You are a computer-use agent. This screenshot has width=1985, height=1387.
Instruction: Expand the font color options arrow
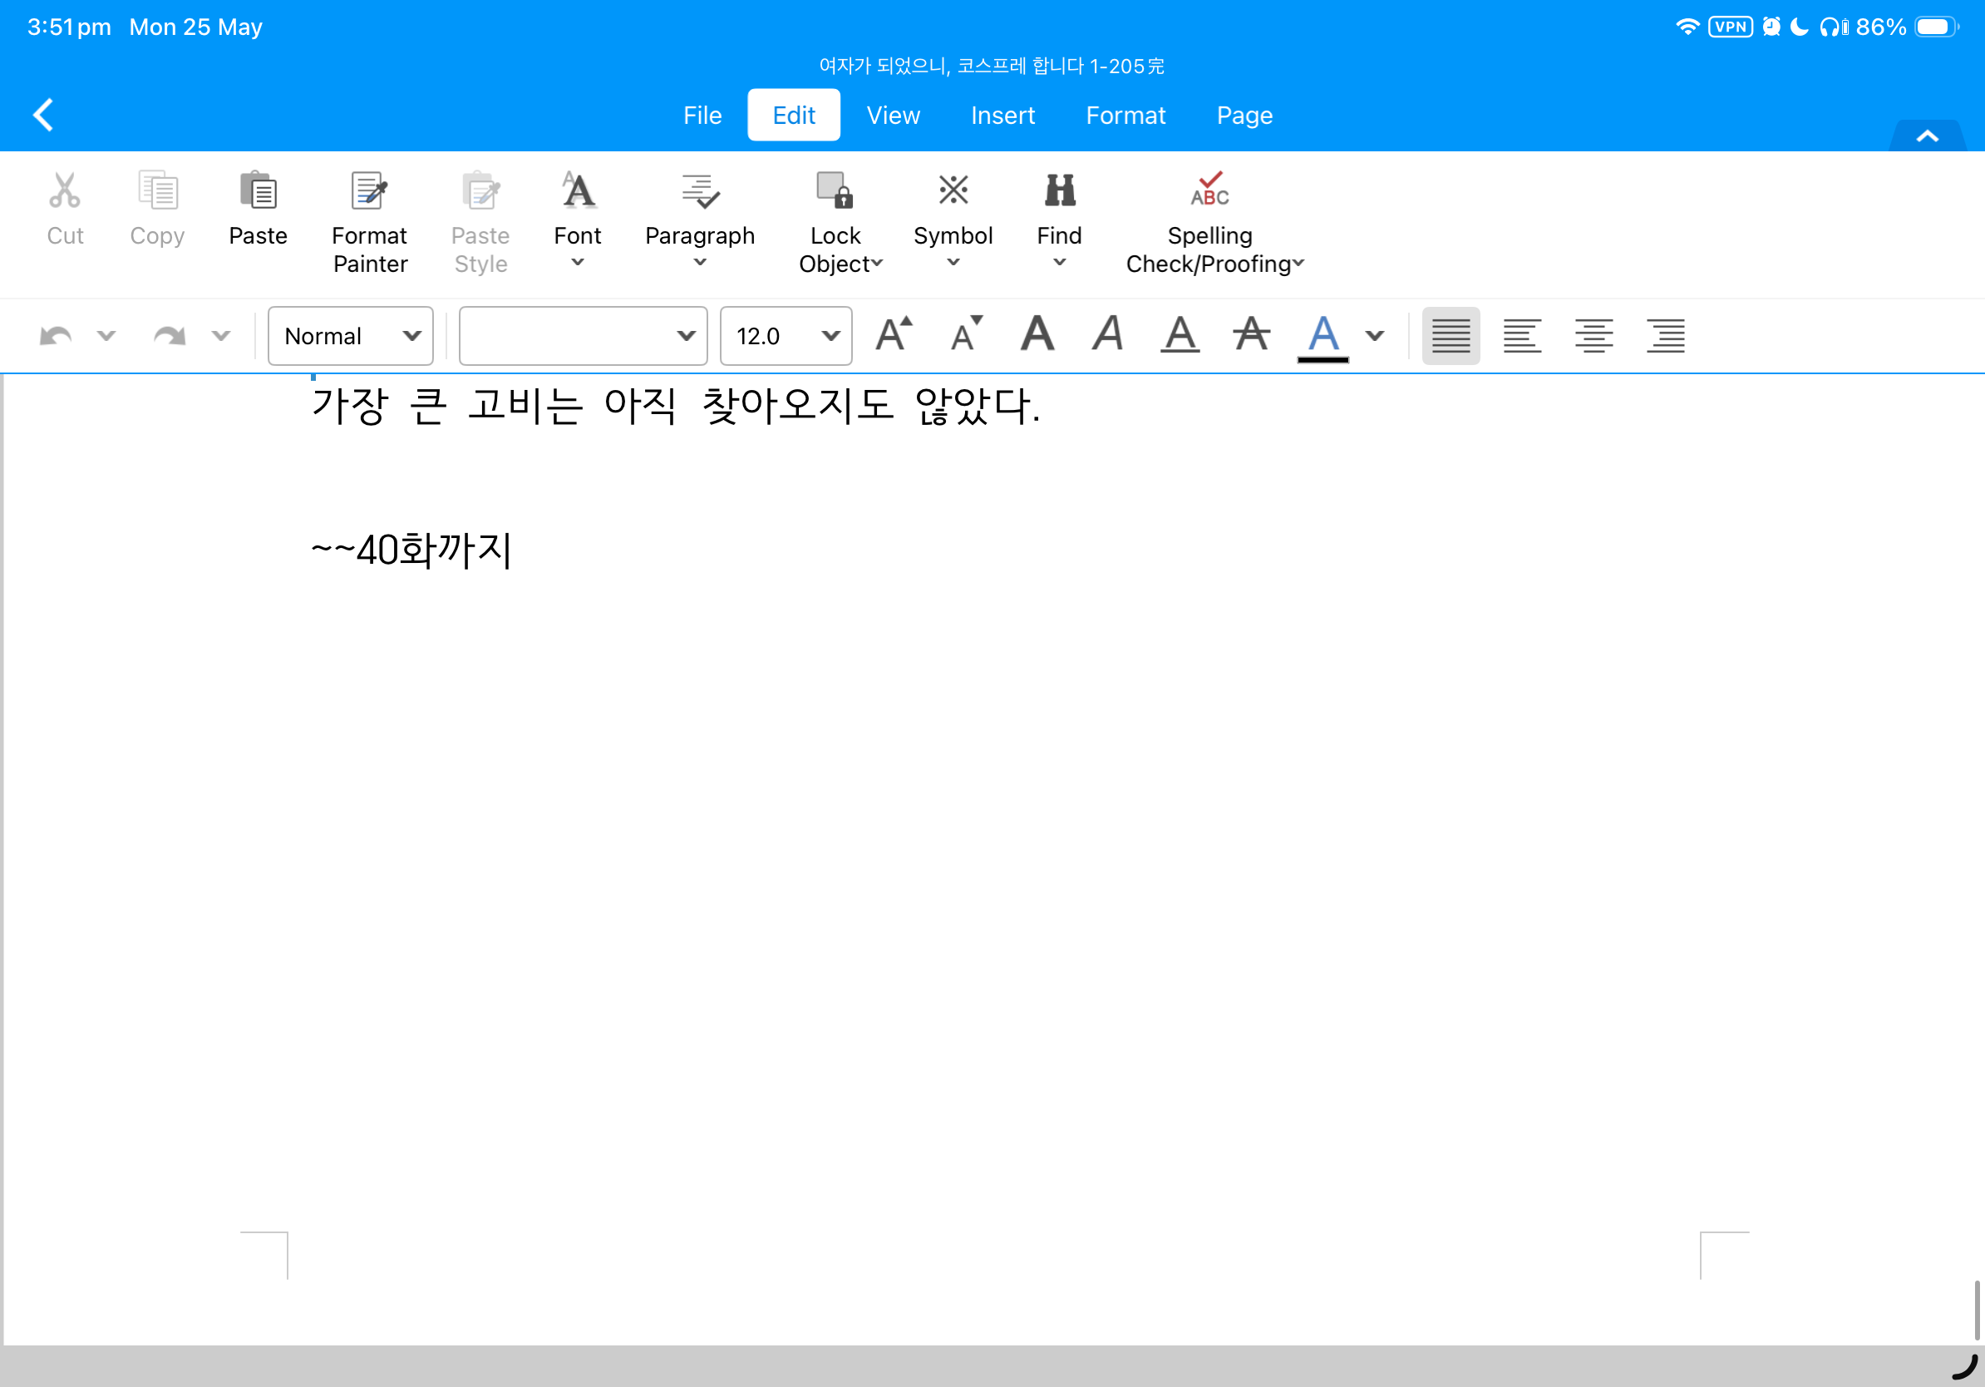1375,335
